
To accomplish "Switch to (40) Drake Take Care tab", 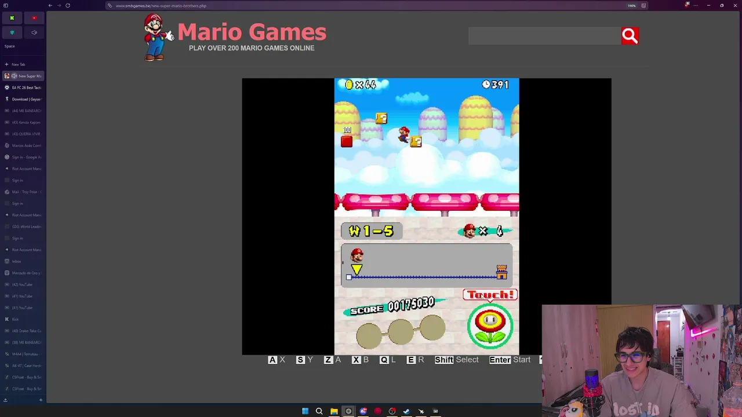I will [22, 331].
